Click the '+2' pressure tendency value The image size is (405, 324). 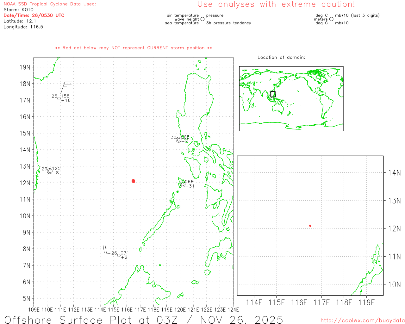124,257
